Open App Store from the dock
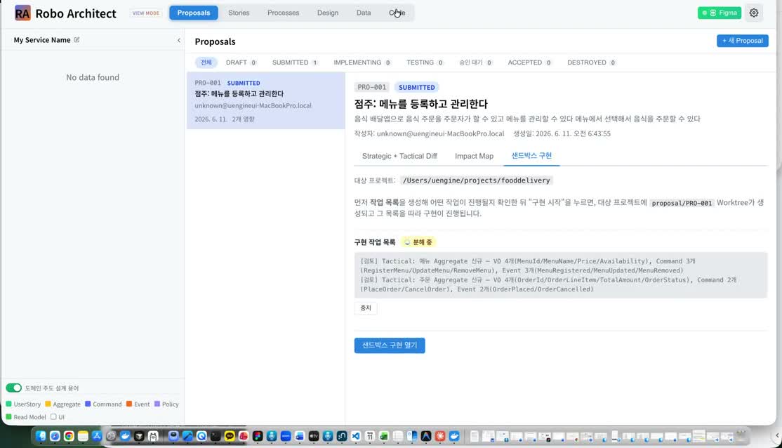Image resolution: width=782 pixels, height=448 pixels. (x=97, y=436)
